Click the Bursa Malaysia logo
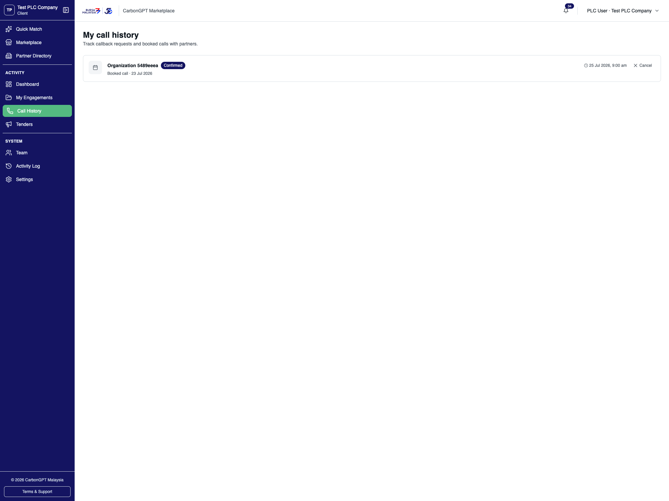 click(91, 11)
